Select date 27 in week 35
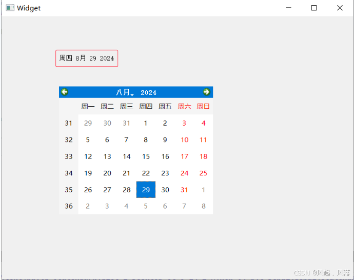Screen dimensions: 354x280 (x=107, y=190)
